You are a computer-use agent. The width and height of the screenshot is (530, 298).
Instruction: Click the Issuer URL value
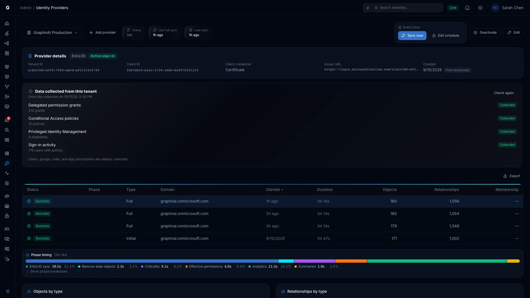(x=371, y=70)
